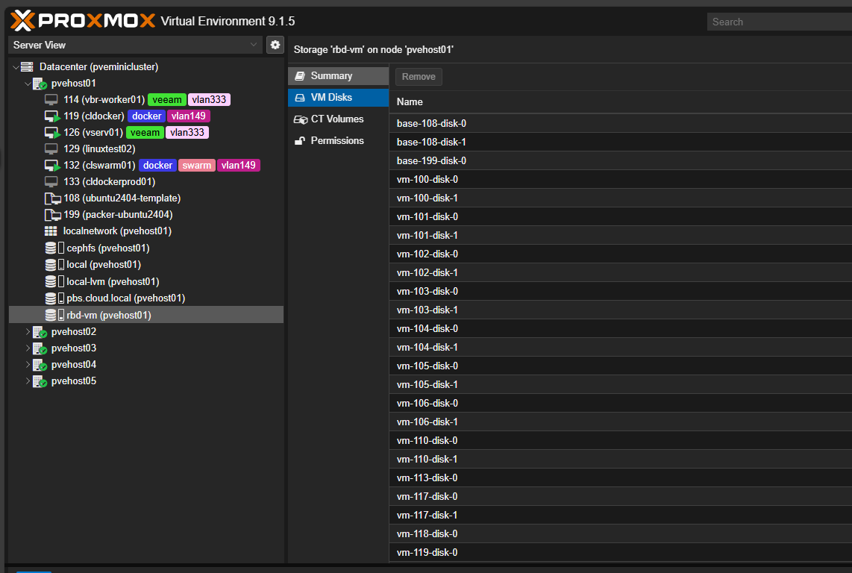
Task: Click the pvehost02 node icon
Action: click(x=40, y=332)
